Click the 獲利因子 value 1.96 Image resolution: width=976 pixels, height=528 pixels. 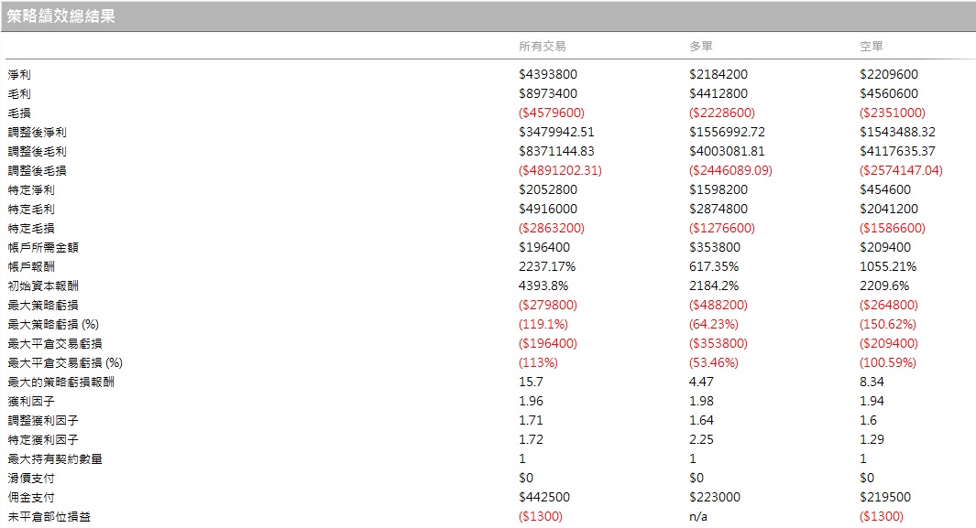pos(531,402)
